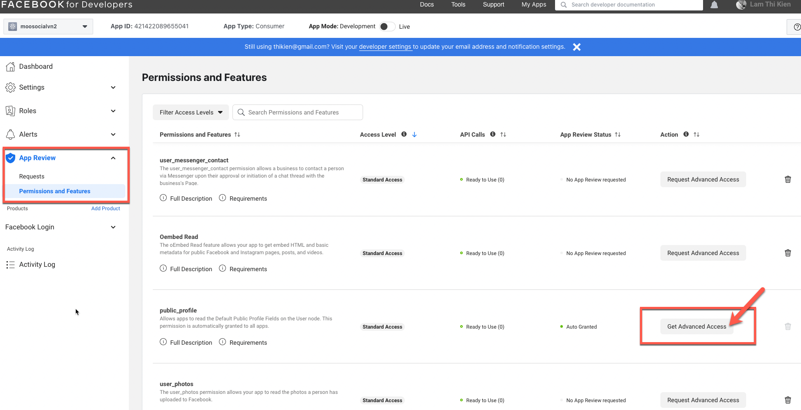801x410 pixels.
Task: Open Docs in the top navigation
Action: coord(427,4)
